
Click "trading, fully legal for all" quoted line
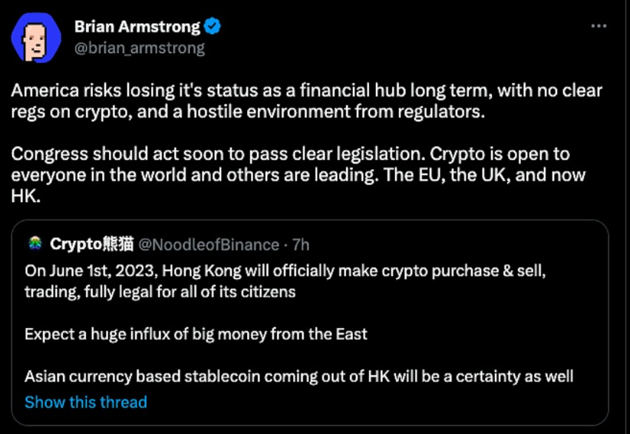coord(160,292)
